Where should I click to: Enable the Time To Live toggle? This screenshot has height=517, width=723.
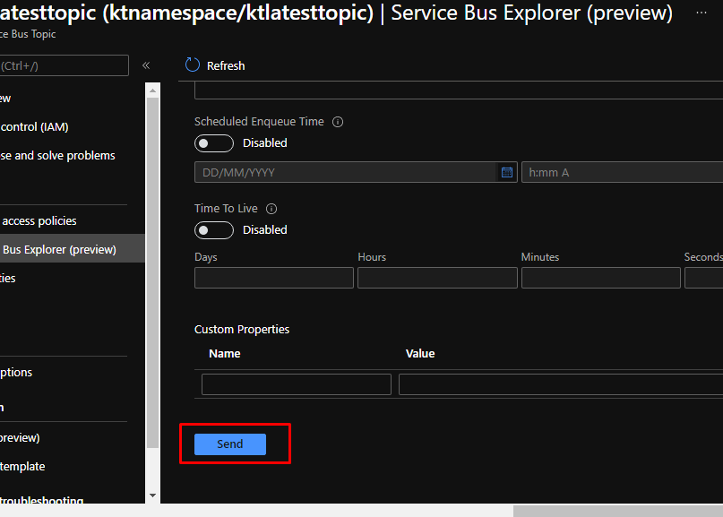(213, 230)
